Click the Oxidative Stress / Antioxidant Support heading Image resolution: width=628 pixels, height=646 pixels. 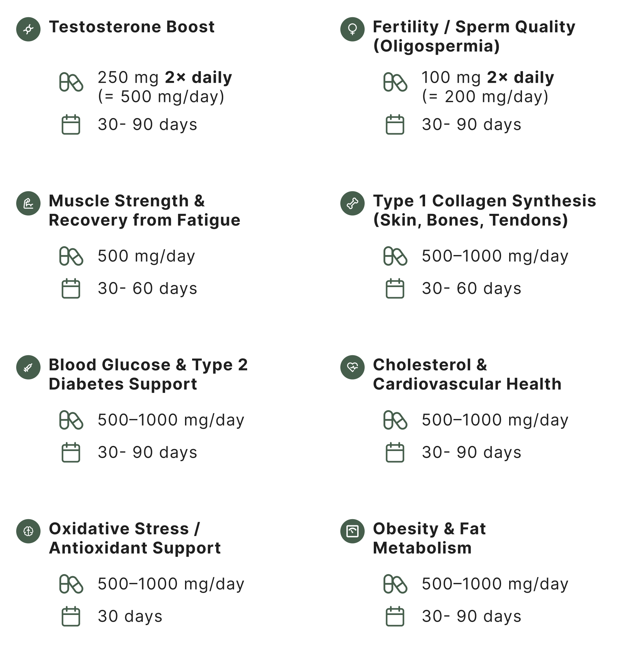point(135,538)
